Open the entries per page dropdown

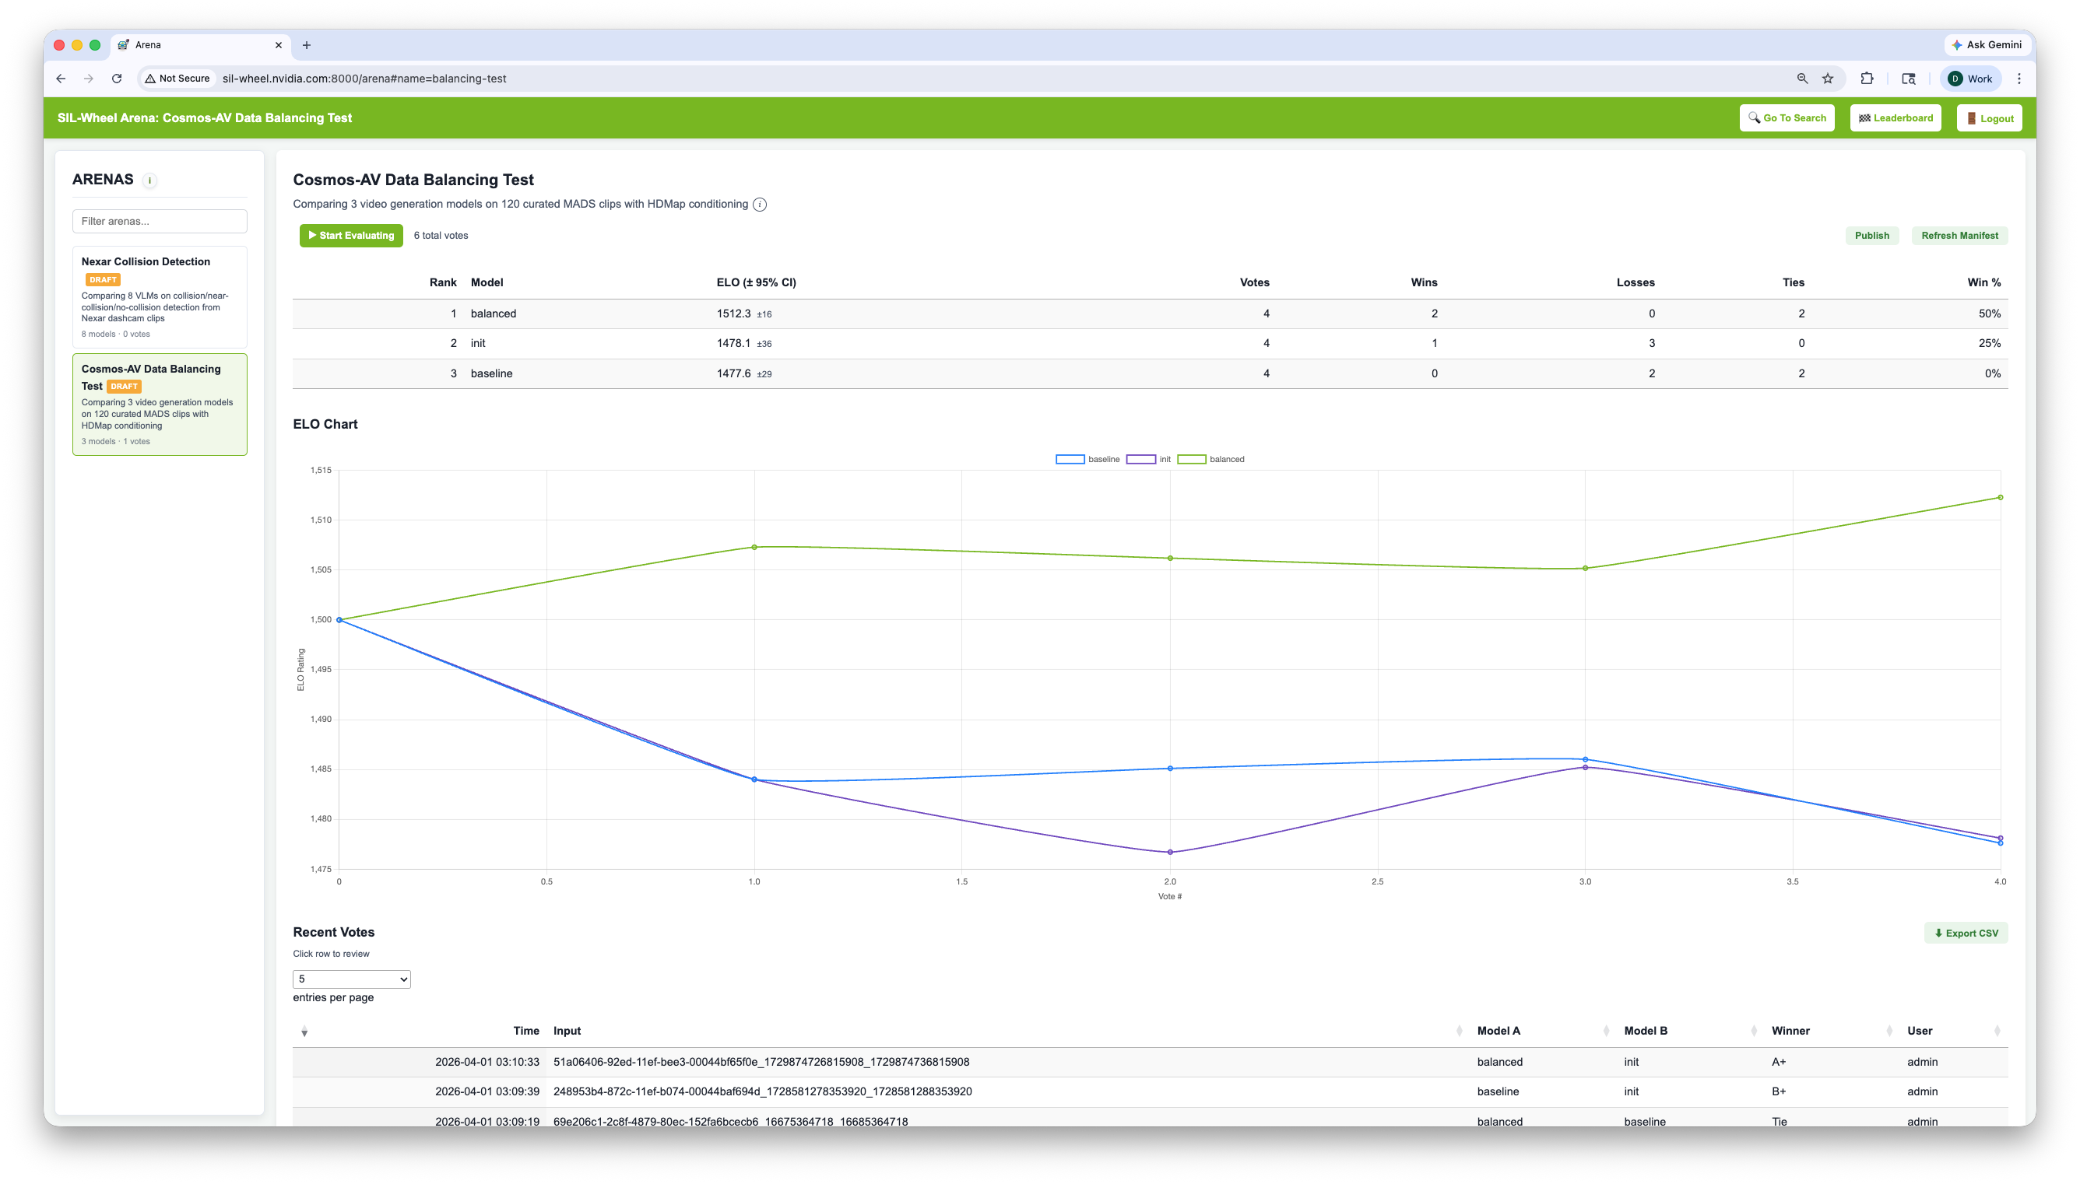click(351, 979)
